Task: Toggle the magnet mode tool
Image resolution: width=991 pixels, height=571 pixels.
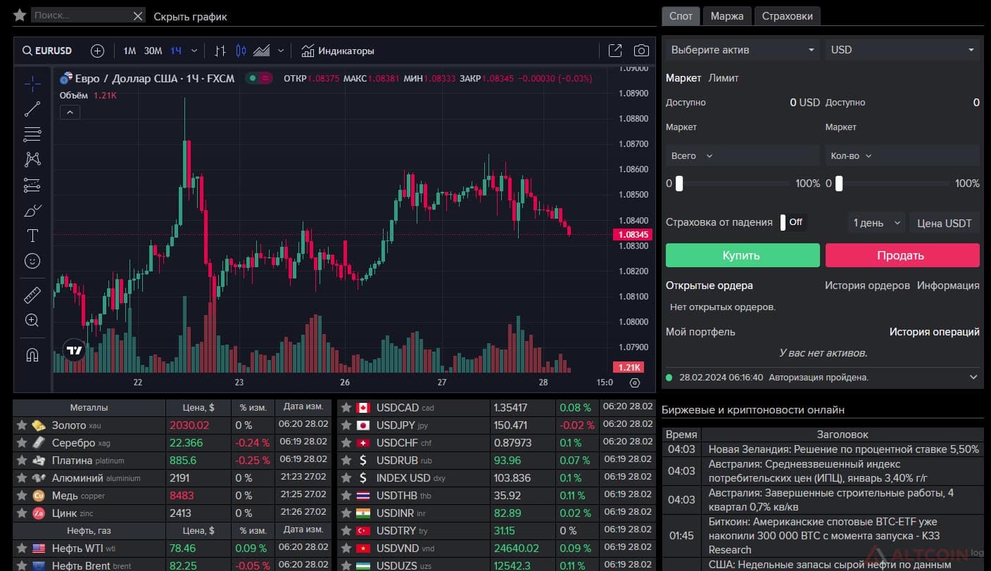Action: click(32, 355)
